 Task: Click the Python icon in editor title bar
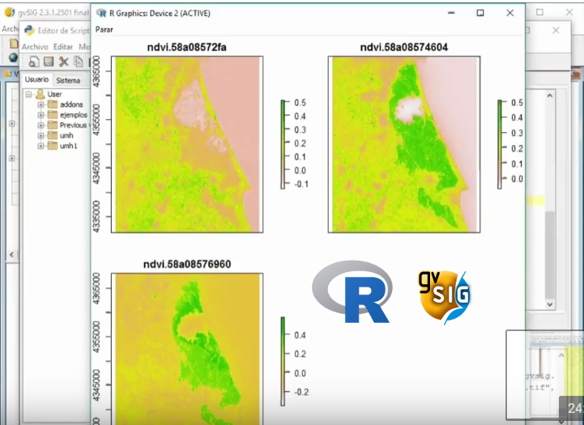pos(30,31)
